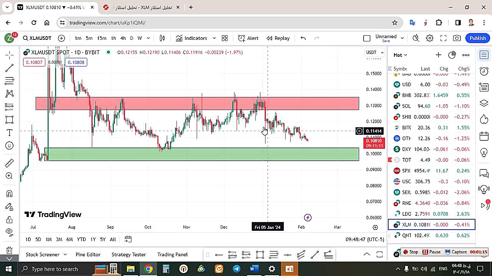The height and width of the screenshot is (276, 492).
Task: Open the patterns drawing tool
Action: tap(10, 94)
